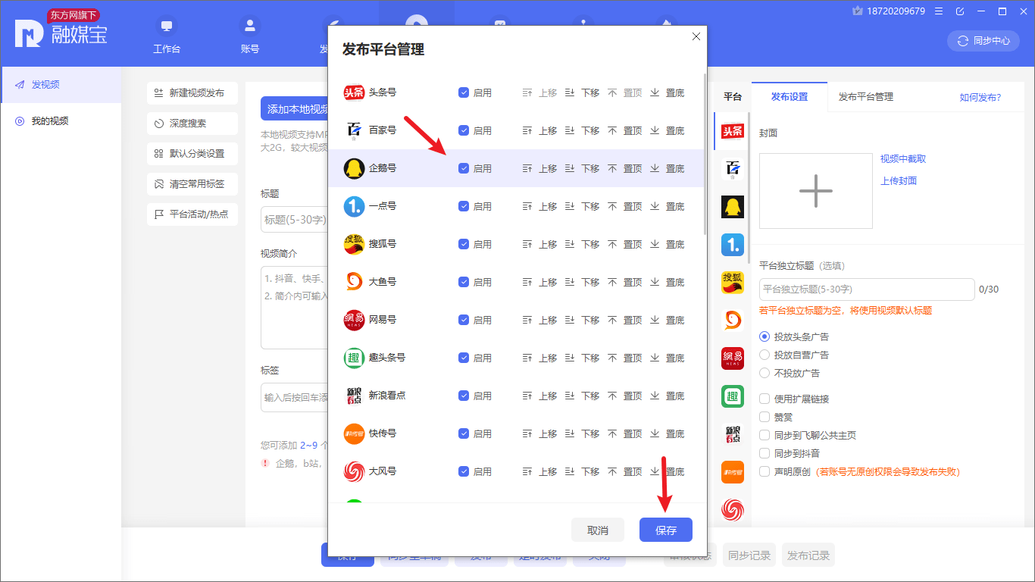Image resolution: width=1035 pixels, height=582 pixels.
Task: Select the 企鹅号 penguin icon in platform sidebar
Action: click(x=733, y=207)
